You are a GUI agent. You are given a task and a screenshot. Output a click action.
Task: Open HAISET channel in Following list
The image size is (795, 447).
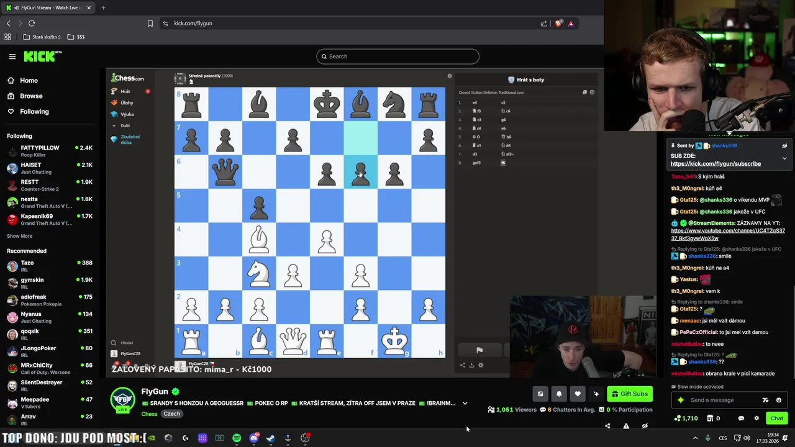pos(50,168)
